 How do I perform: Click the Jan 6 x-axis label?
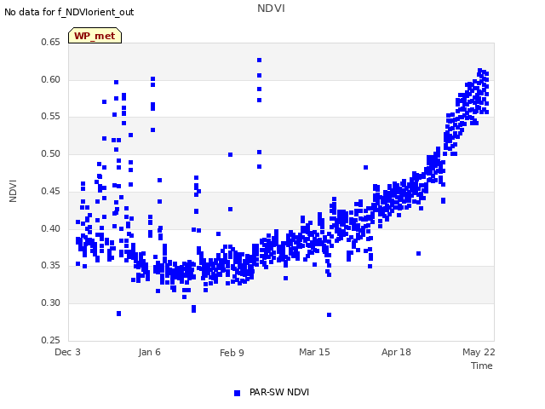(x=150, y=352)
